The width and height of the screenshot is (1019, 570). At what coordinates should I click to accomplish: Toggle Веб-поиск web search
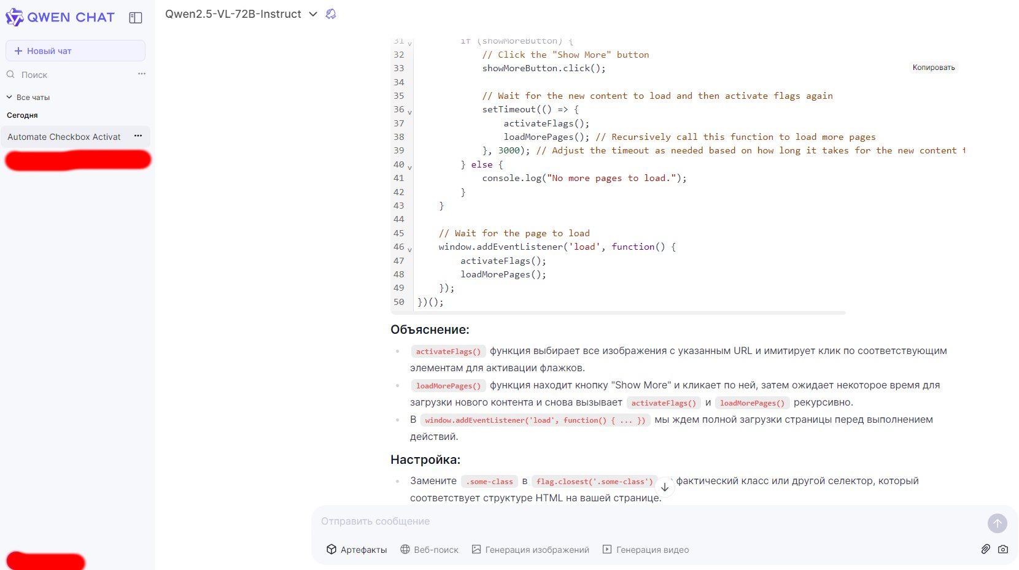point(429,550)
